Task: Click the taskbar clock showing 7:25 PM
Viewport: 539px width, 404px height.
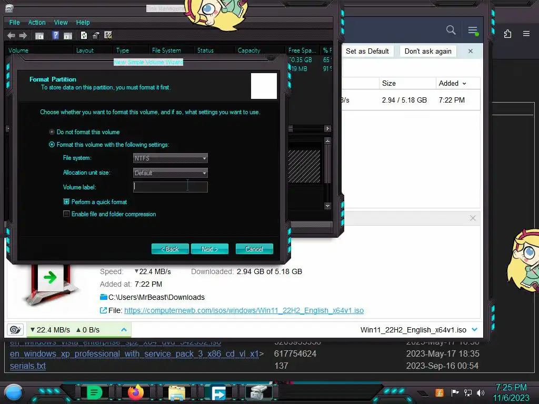Action: [511, 388]
